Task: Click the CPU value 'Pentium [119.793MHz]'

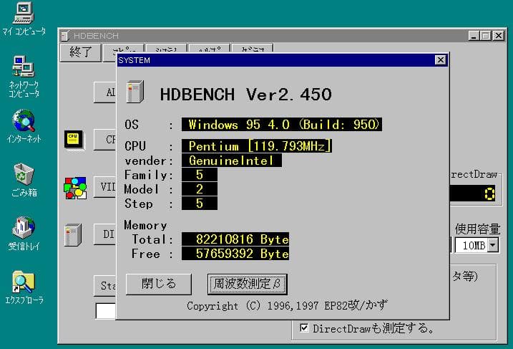Action: tap(257, 145)
